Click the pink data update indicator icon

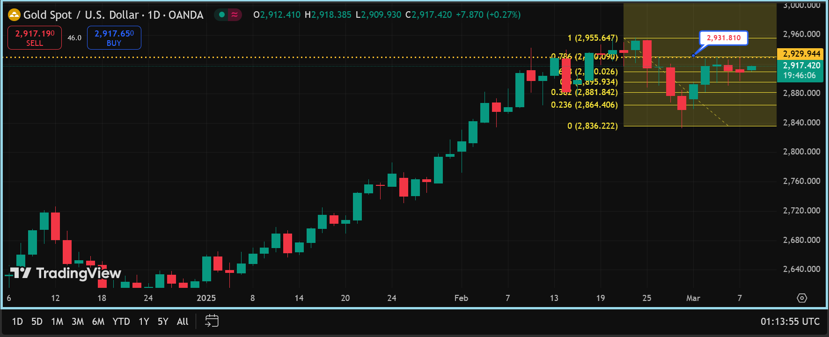pos(235,15)
